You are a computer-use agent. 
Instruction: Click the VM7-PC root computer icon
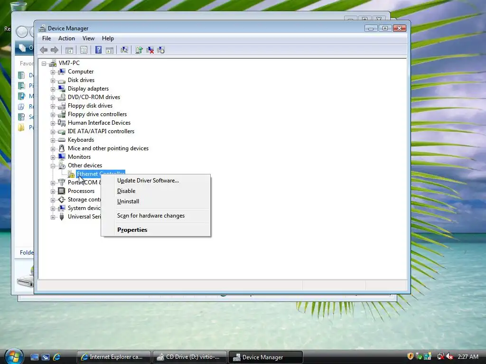point(53,63)
